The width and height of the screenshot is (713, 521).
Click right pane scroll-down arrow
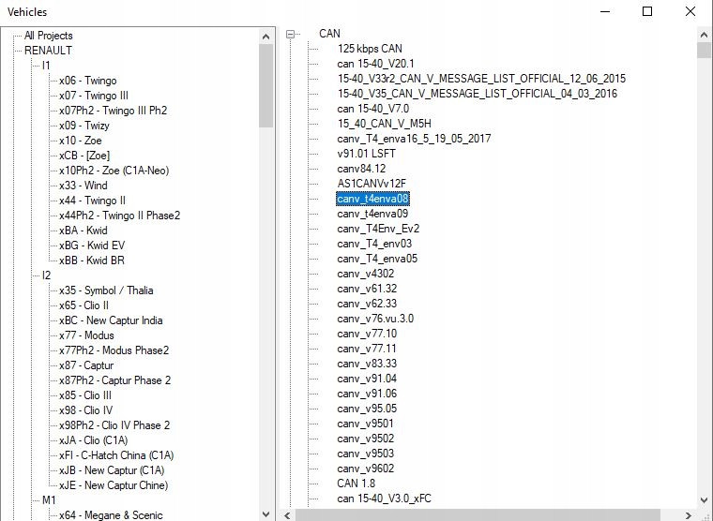[704, 500]
